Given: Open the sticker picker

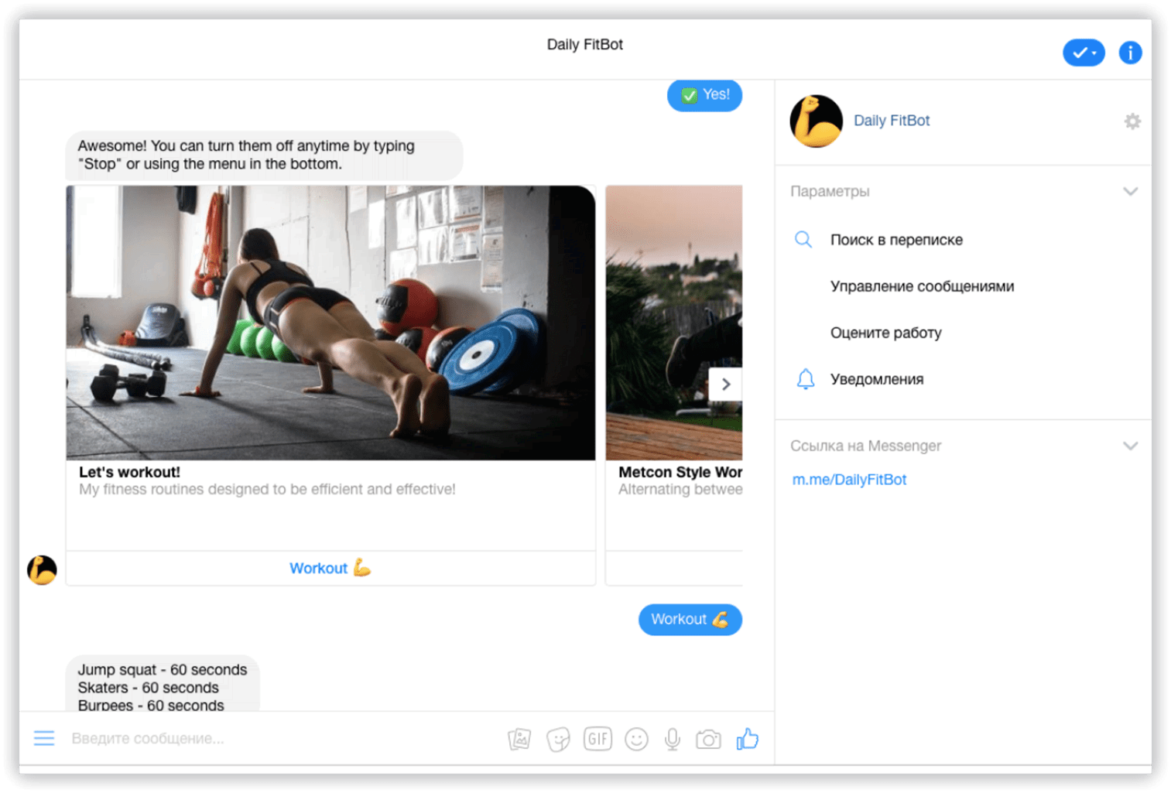Looking at the screenshot, I should click(558, 740).
